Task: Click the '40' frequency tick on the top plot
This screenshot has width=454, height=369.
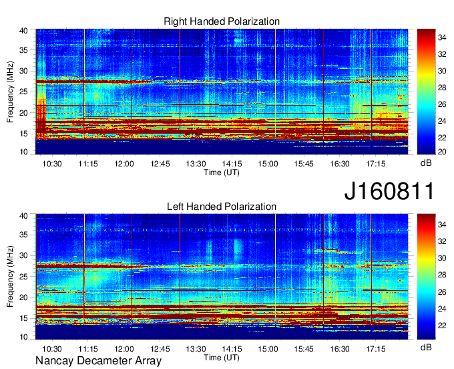Action: click(23, 31)
